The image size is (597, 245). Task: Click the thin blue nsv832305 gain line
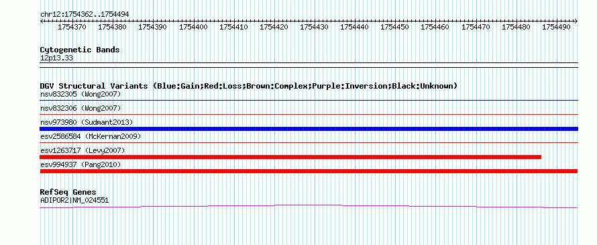coord(309,100)
